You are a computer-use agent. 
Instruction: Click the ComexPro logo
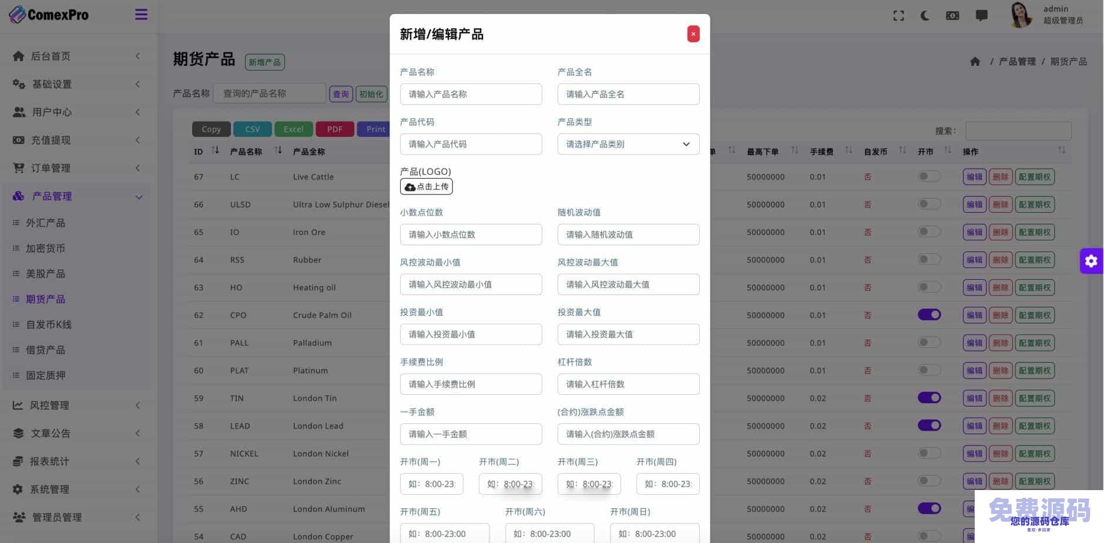point(48,15)
